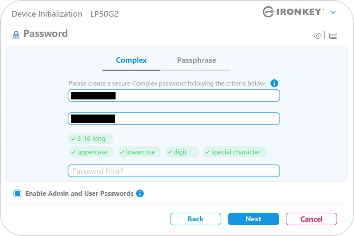This screenshot has width=354, height=236.
Task: Click the digit criteria indicator
Action: 182,152
